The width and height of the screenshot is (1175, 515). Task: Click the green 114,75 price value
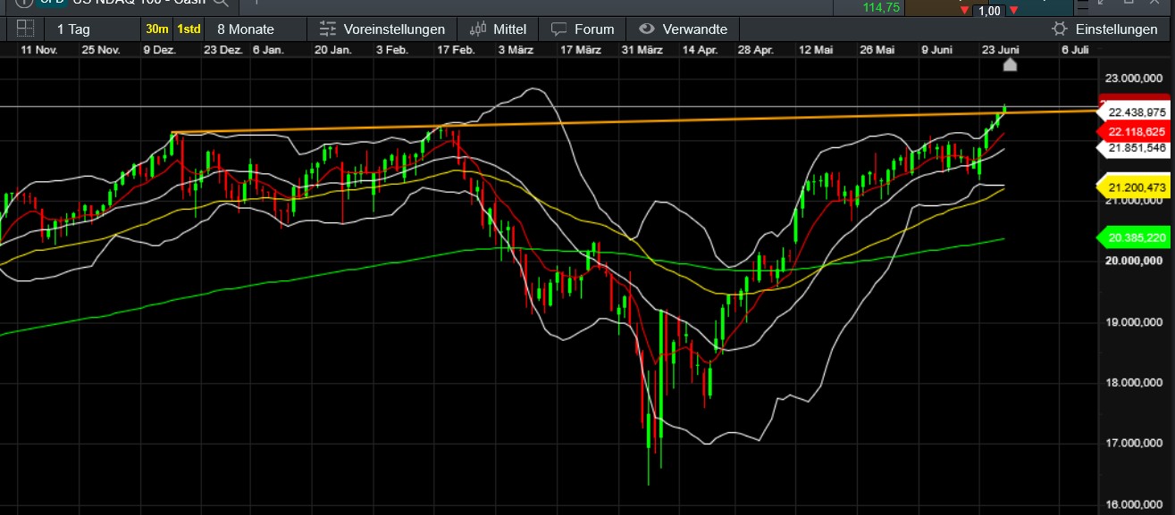pyautogui.click(x=880, y=7)
